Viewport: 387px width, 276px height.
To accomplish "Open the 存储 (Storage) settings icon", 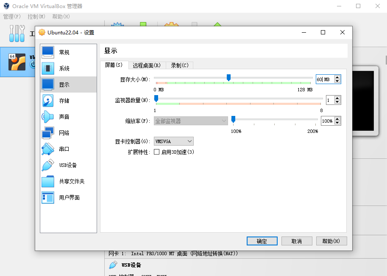I will tap(48, 101).
